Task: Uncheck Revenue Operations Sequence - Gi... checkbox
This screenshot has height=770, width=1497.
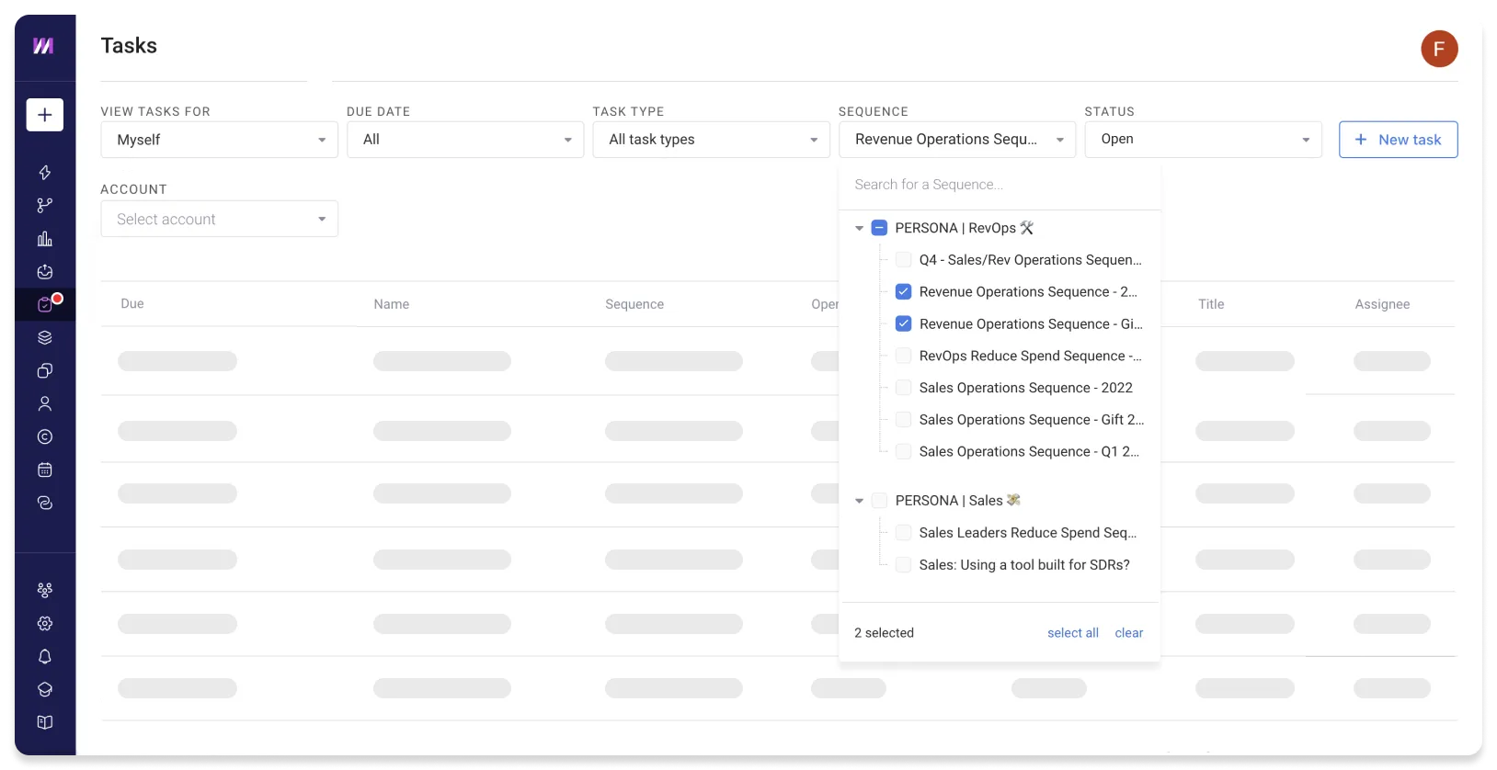Action: 904,323
